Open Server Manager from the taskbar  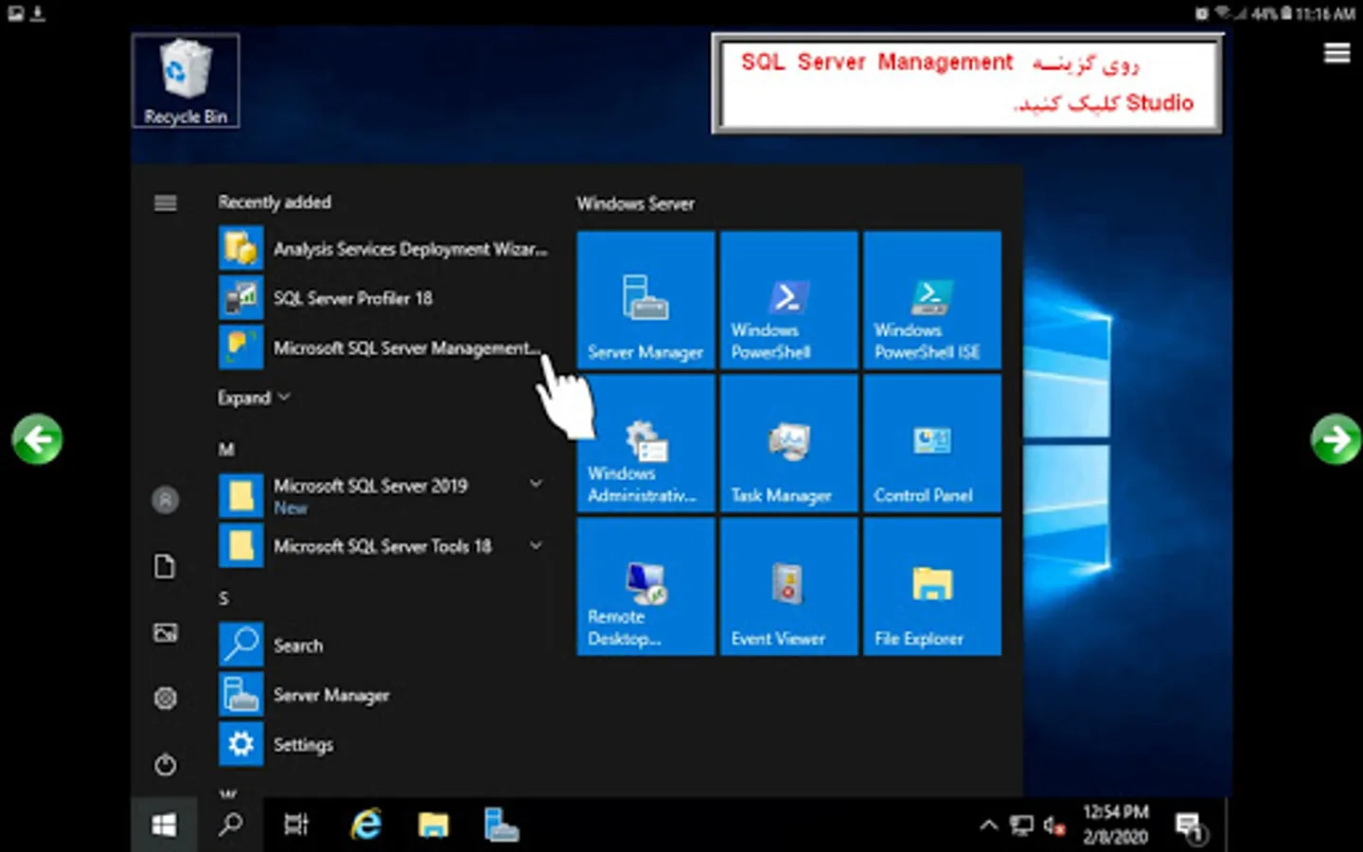(x=501, y=825)
